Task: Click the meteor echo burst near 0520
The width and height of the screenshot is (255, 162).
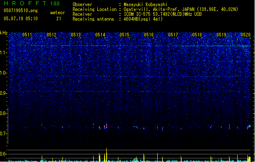Action: click(249, 127)
